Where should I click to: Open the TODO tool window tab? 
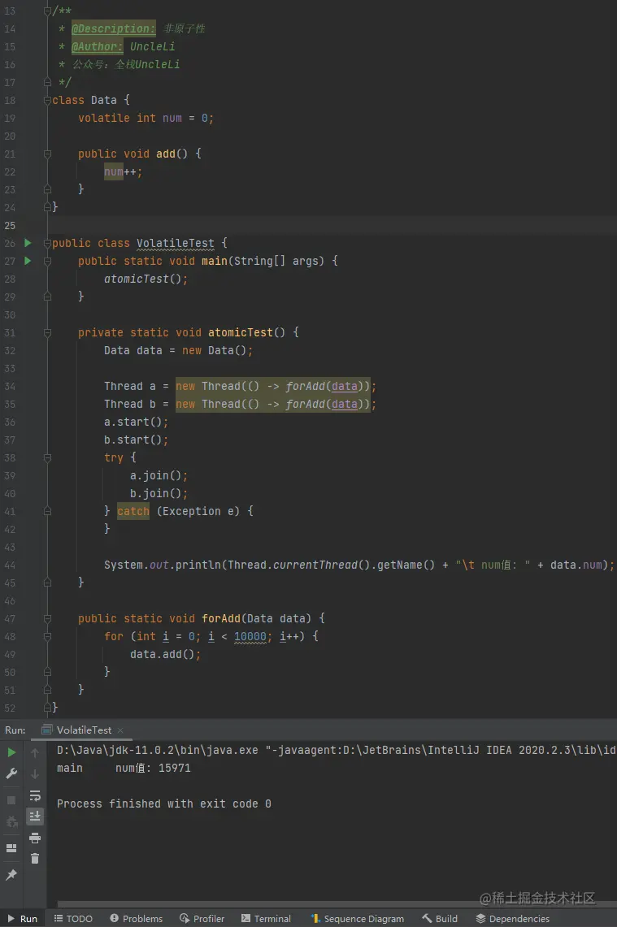click(73, 918)
